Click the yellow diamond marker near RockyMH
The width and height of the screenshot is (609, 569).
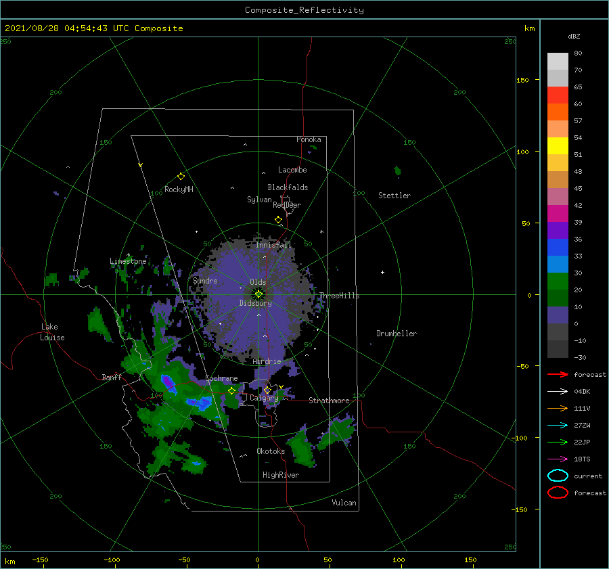181,177
